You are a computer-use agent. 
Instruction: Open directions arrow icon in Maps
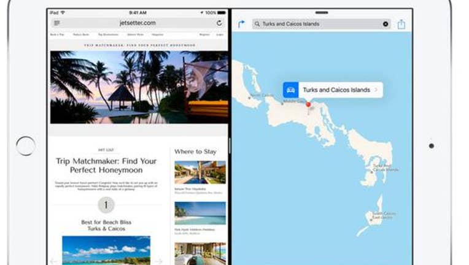pos(241,24)
